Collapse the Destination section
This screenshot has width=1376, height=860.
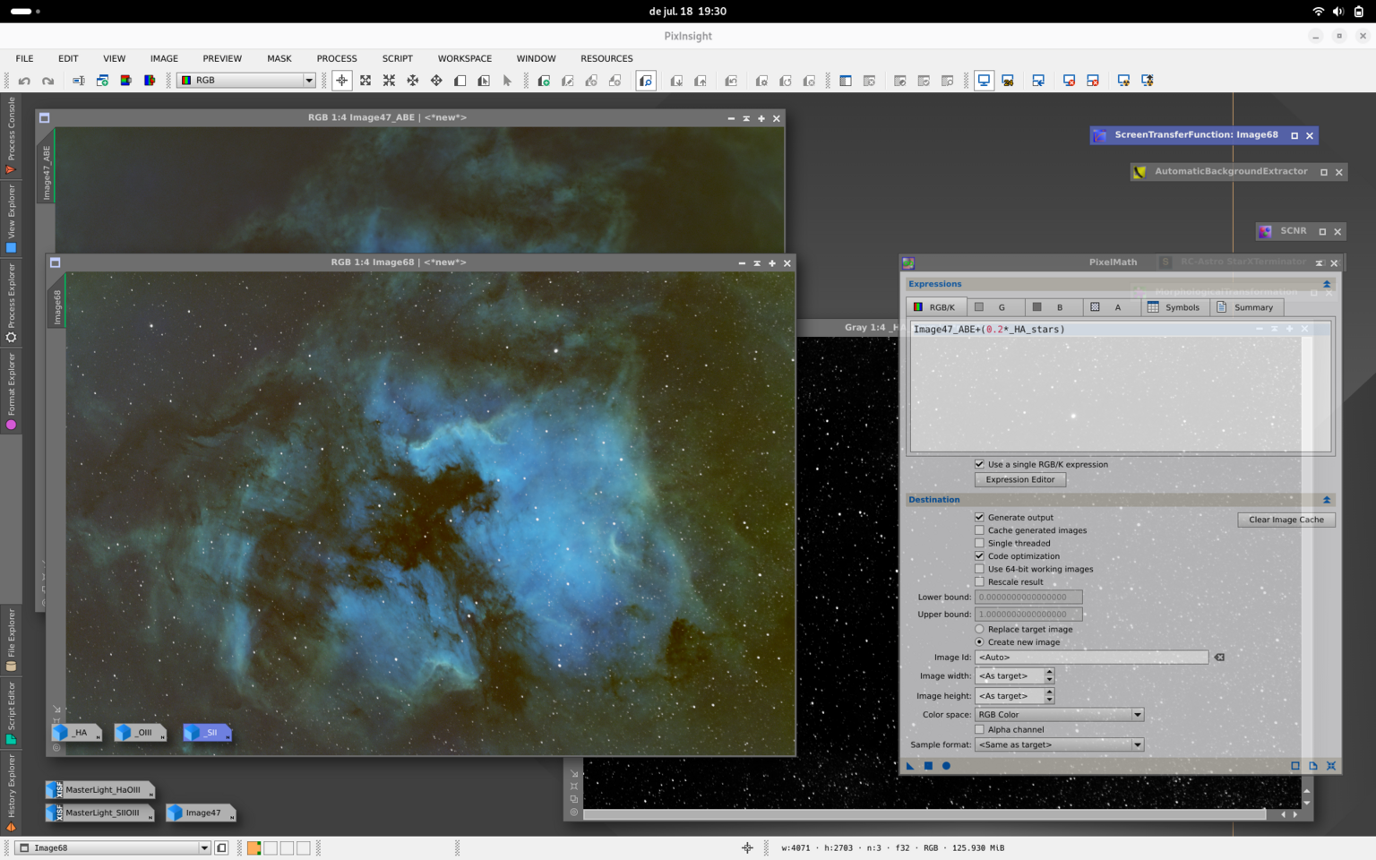pos(1327,500)
